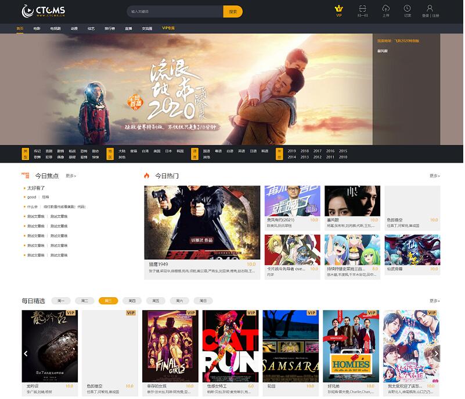Viewport: 465px width, 399px height.
Task: Open the Samsara poster
Action: tap(291, 346)
